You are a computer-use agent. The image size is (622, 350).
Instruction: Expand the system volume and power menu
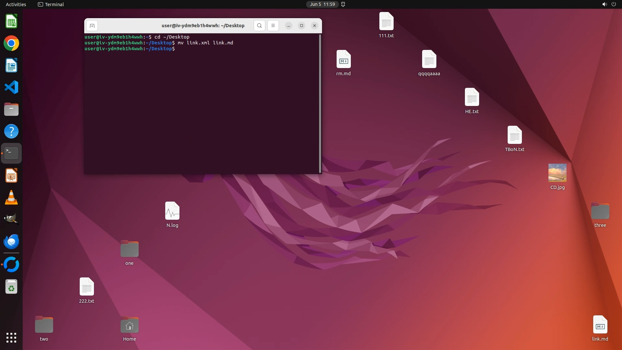[x=609, y=4]
